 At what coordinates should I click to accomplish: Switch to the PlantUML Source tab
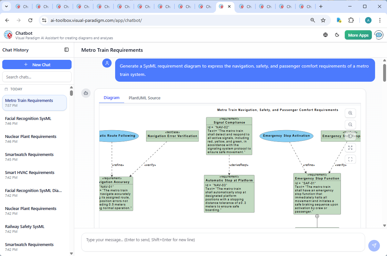click(144, 98)
